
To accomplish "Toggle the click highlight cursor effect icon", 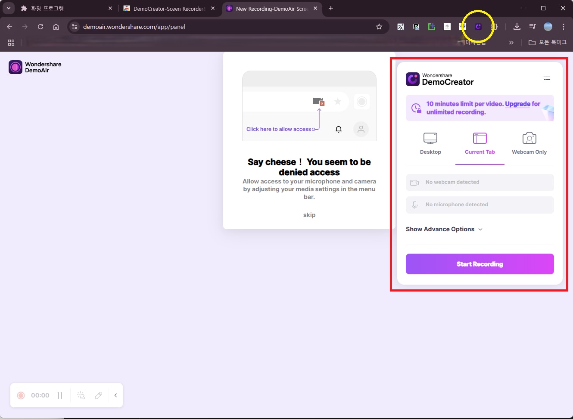I will [81, 395].
